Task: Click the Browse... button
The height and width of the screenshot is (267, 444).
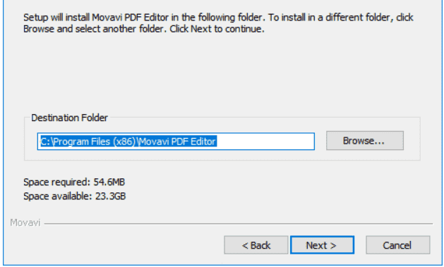Action: tap(365, 140)
